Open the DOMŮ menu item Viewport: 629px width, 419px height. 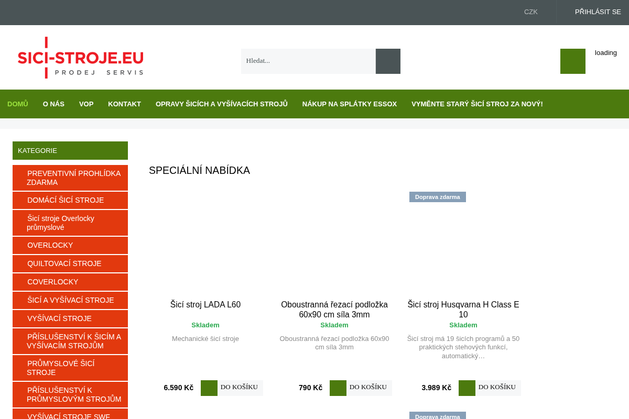pyautogui.click(x=18, y=104)
